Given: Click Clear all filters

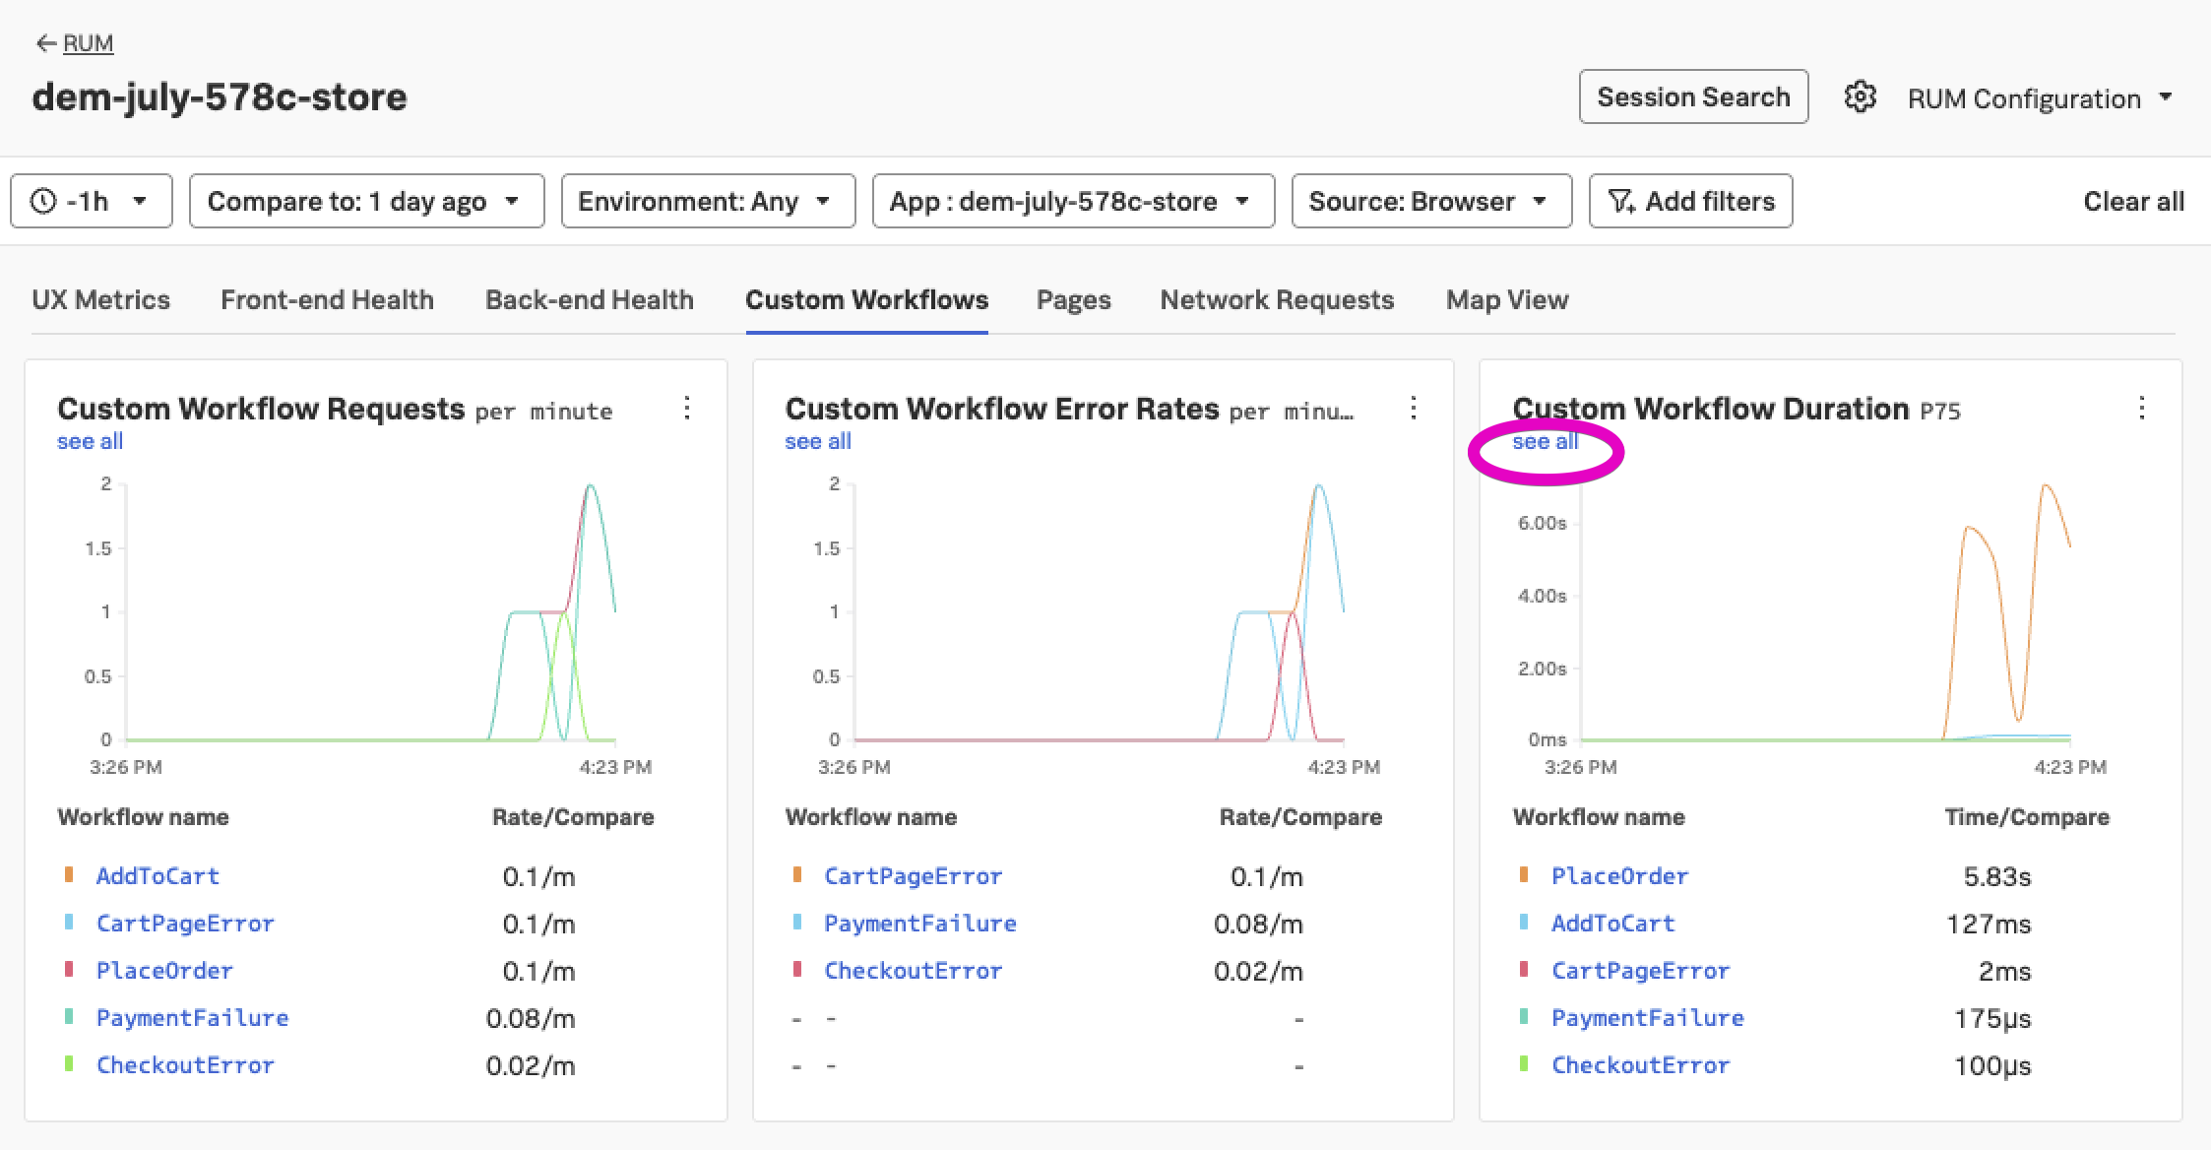Looking at the screenshot, I should (2133, 201).
